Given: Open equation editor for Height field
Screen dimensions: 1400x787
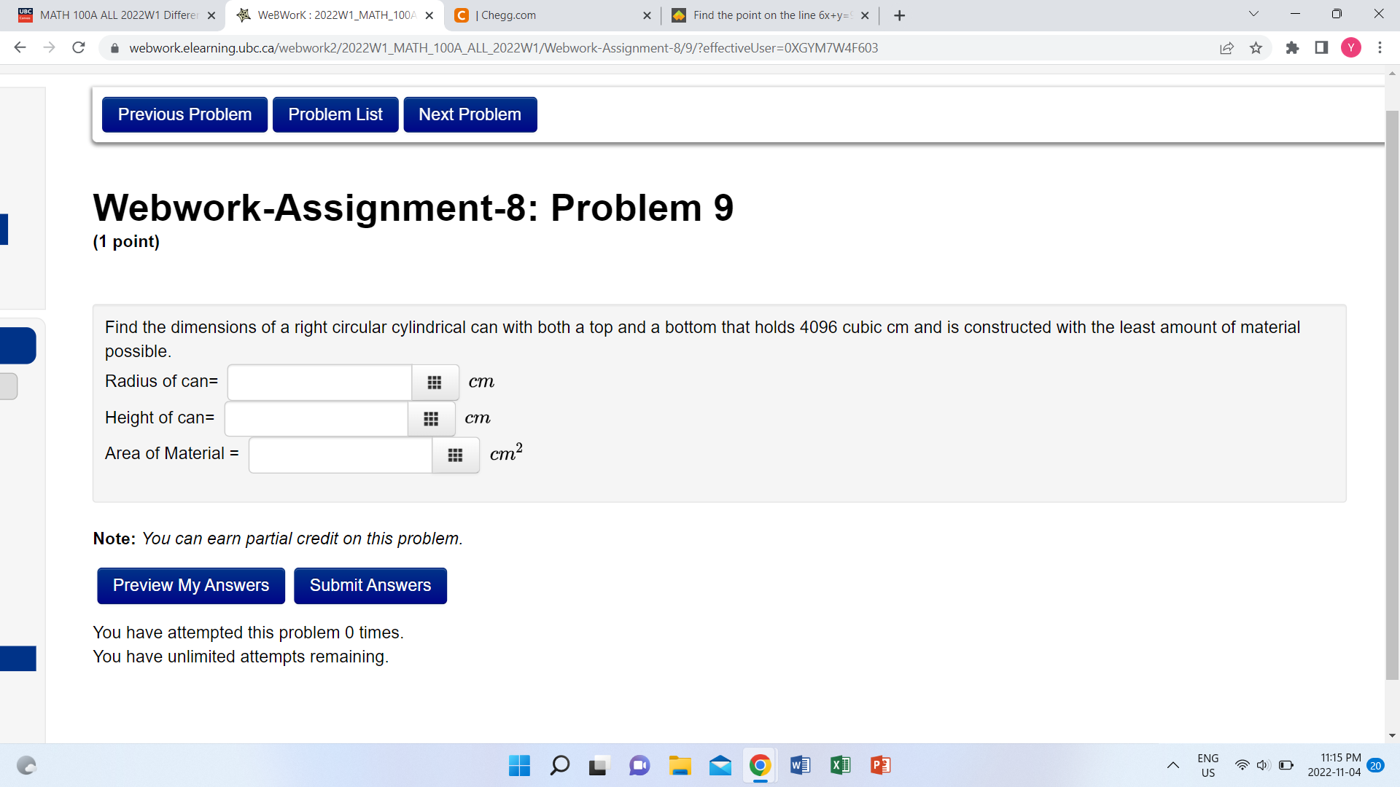Looking at the screenshot, I should (431, 419).
